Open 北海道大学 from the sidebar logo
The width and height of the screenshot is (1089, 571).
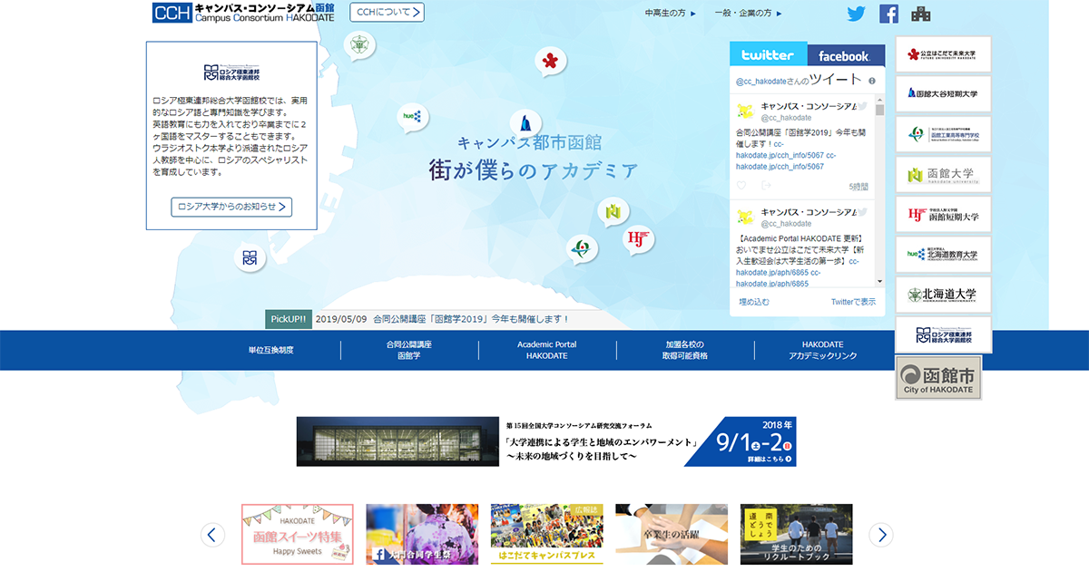942,295
